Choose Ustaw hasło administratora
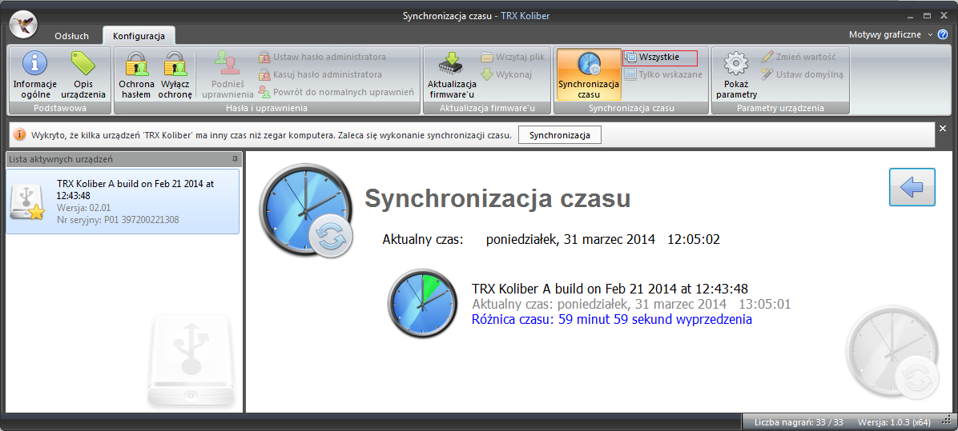The image size is (958, 431). tap(322, 58)
